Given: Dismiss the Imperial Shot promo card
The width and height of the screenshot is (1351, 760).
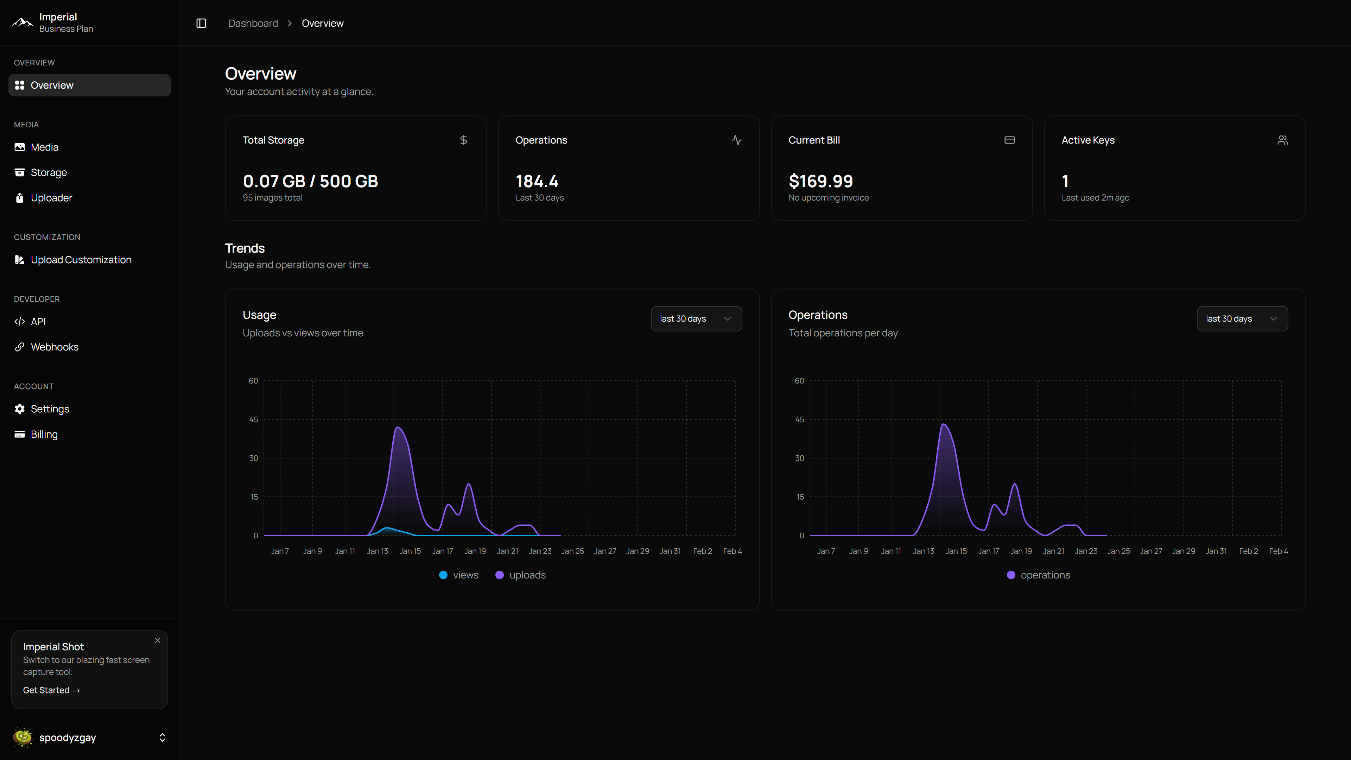Looking at the screenshot, I should (x=157, y=640).
